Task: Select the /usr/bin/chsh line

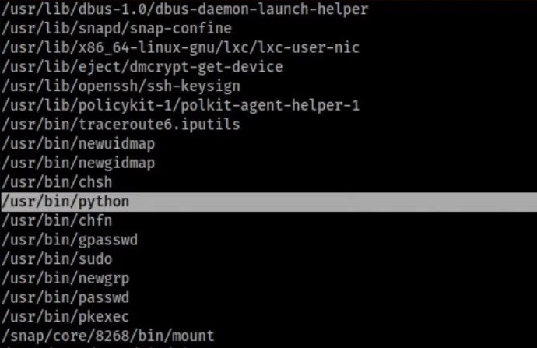Action: pyautogui.click(x=57, y=182)
